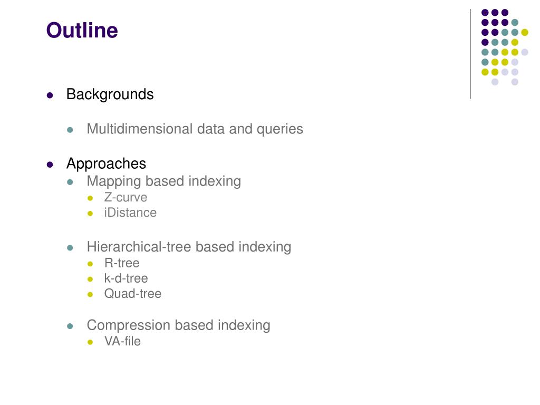Select Hierarchical-tree based indexing line
This screenshot has height=405, width=540.
pos(189,247)
